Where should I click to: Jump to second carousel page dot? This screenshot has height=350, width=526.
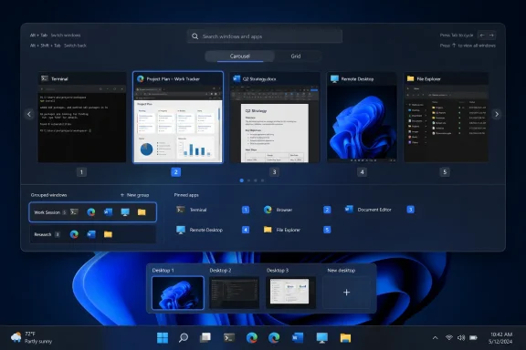[x=248, y=180]
